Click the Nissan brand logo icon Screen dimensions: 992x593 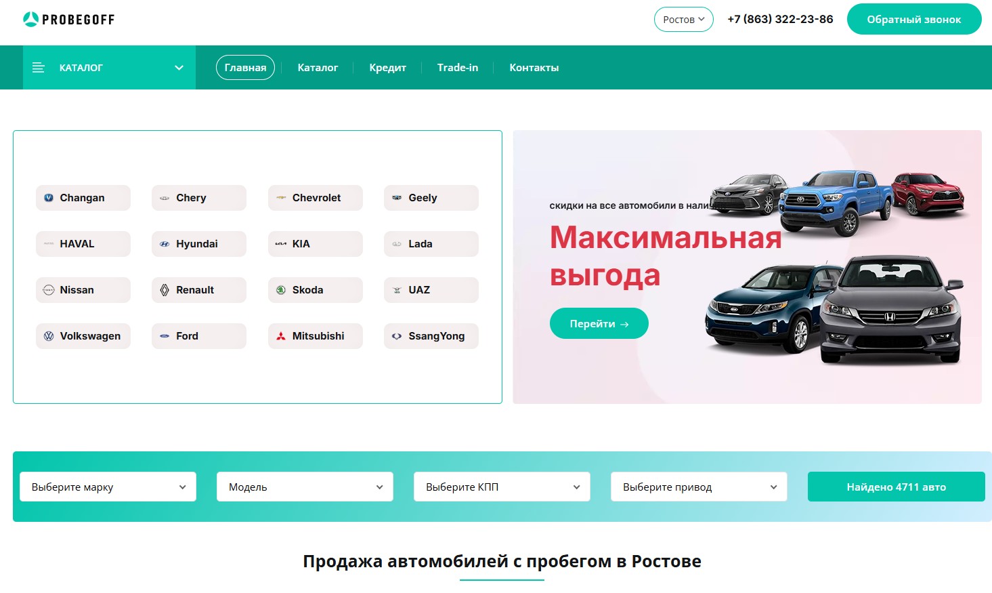pos(49,290)
